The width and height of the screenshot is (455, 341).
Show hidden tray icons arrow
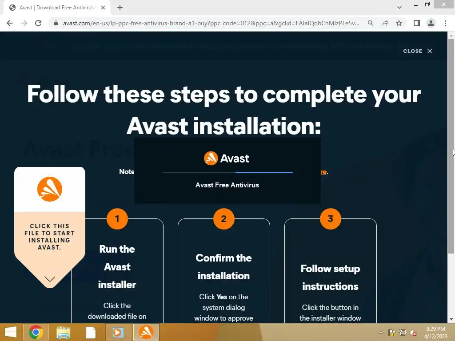[x=381, y=333]
